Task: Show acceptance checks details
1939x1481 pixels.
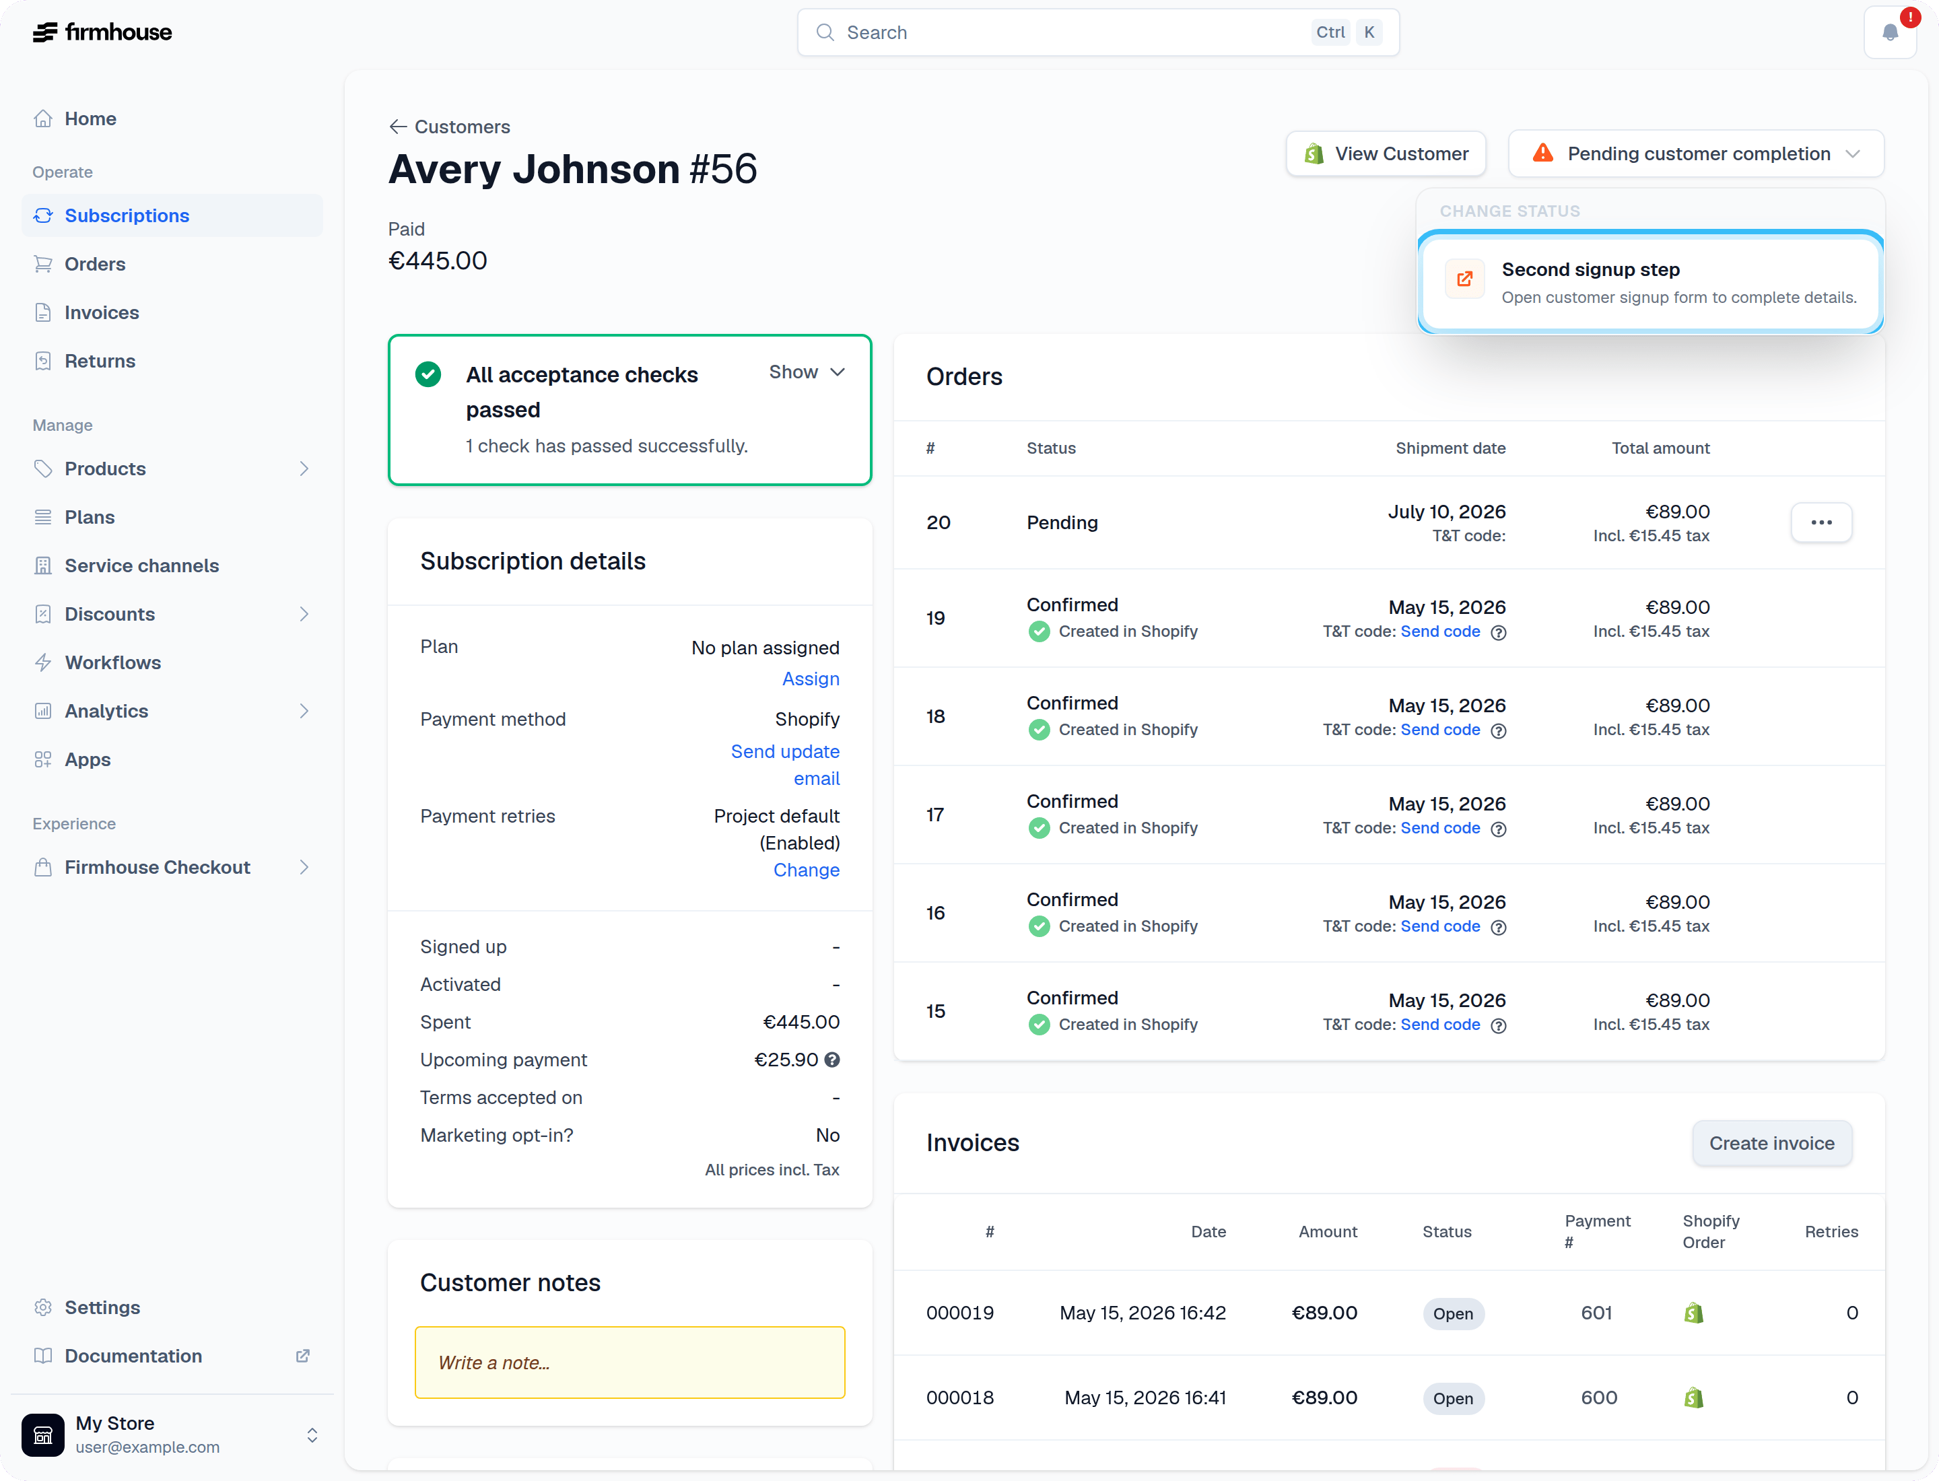Action: pos(807,372)
